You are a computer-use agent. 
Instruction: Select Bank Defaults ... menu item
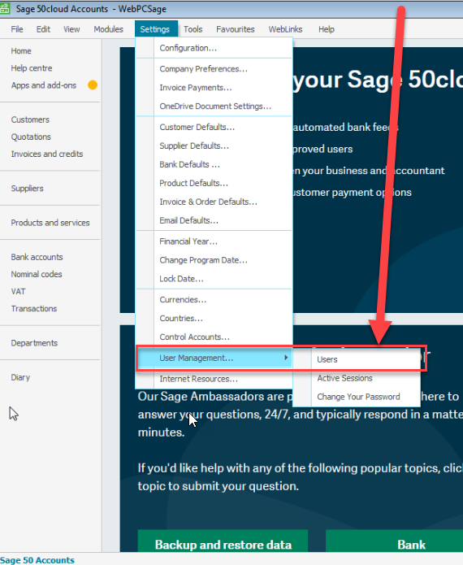click(214, 165)
